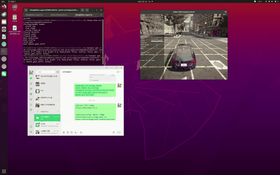Open the application menu in top bar

[12, 1]
